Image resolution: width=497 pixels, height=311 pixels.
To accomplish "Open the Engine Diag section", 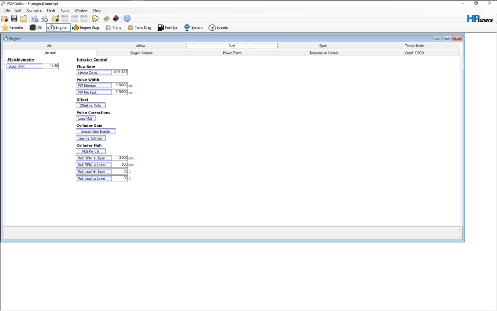I will [86, 28].
